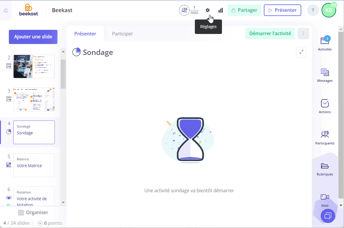Open the Participants sidebar panel
The image size is (344, 228).
325,138
